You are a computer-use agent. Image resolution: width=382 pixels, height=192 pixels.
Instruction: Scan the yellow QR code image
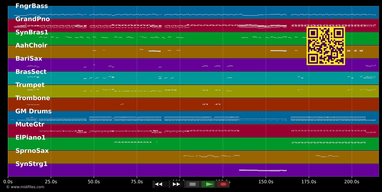[x=326, y=46]
